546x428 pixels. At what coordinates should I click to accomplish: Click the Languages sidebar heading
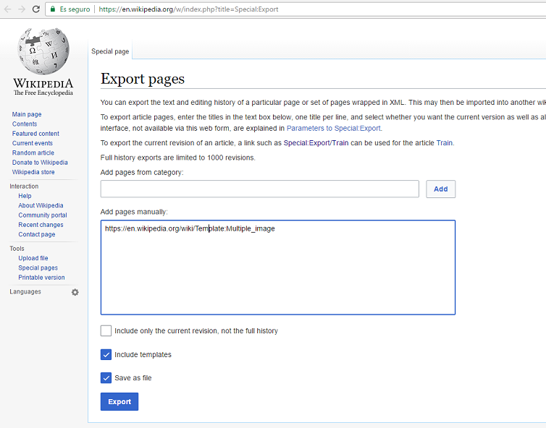tap(25, 291)
